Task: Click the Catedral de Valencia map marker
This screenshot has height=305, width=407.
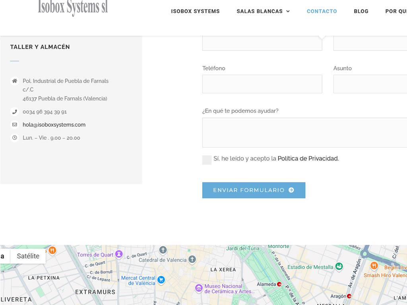Action: point(192,260)
